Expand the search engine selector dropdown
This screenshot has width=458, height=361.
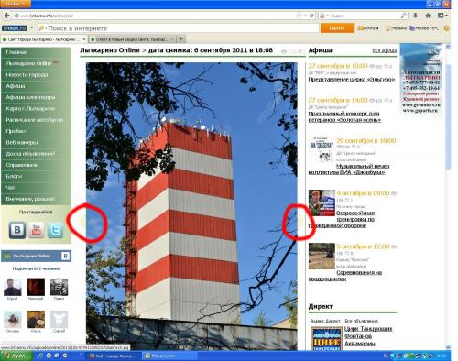click(328, 16)
